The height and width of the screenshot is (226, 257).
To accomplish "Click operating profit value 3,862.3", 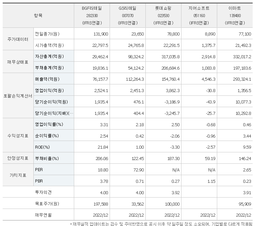I will click(x=172, y=91).
